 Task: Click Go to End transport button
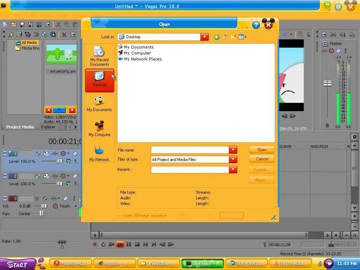(154, 244)
